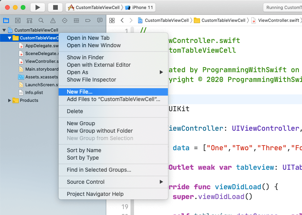Open the Test navigator
The image size is (302, 215).
64,20
